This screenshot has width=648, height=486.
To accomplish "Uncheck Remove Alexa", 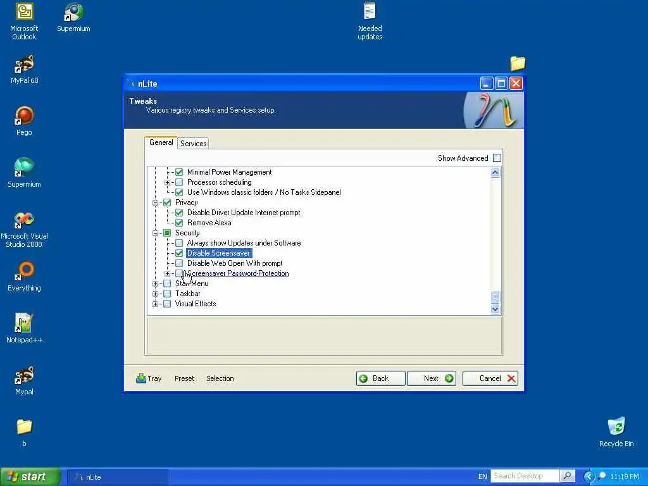I will [x=179, y=223].
